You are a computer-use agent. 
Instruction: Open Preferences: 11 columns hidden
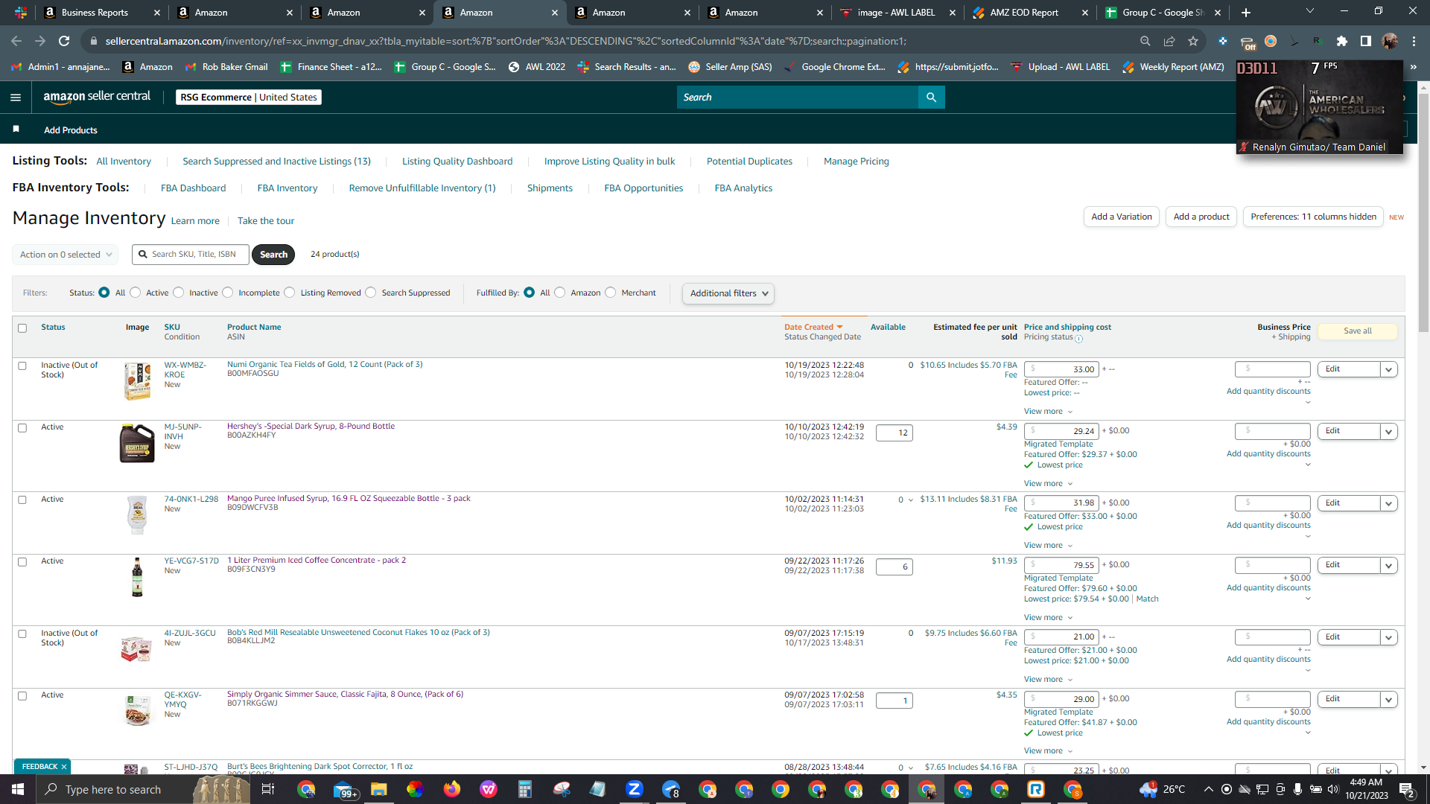pos(1313,217)
